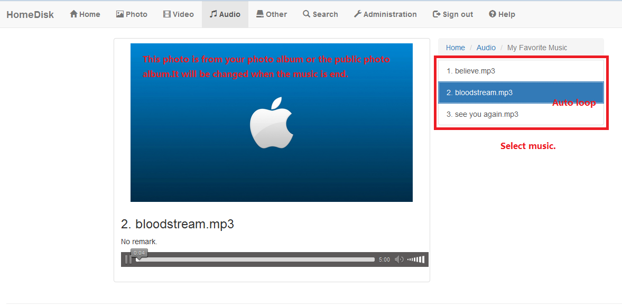622x306 pixels.
Task: Click the 2. bloodstream.mp3 track heading
Action: click(x=178, y=224)
